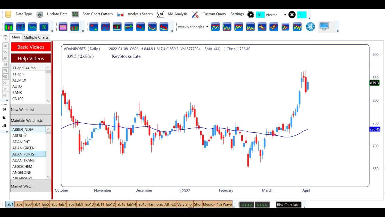Image resolution: width=385 pixels, height=217 pixels.
Task: Click the Help Videos button
Action: coord(31,58)
